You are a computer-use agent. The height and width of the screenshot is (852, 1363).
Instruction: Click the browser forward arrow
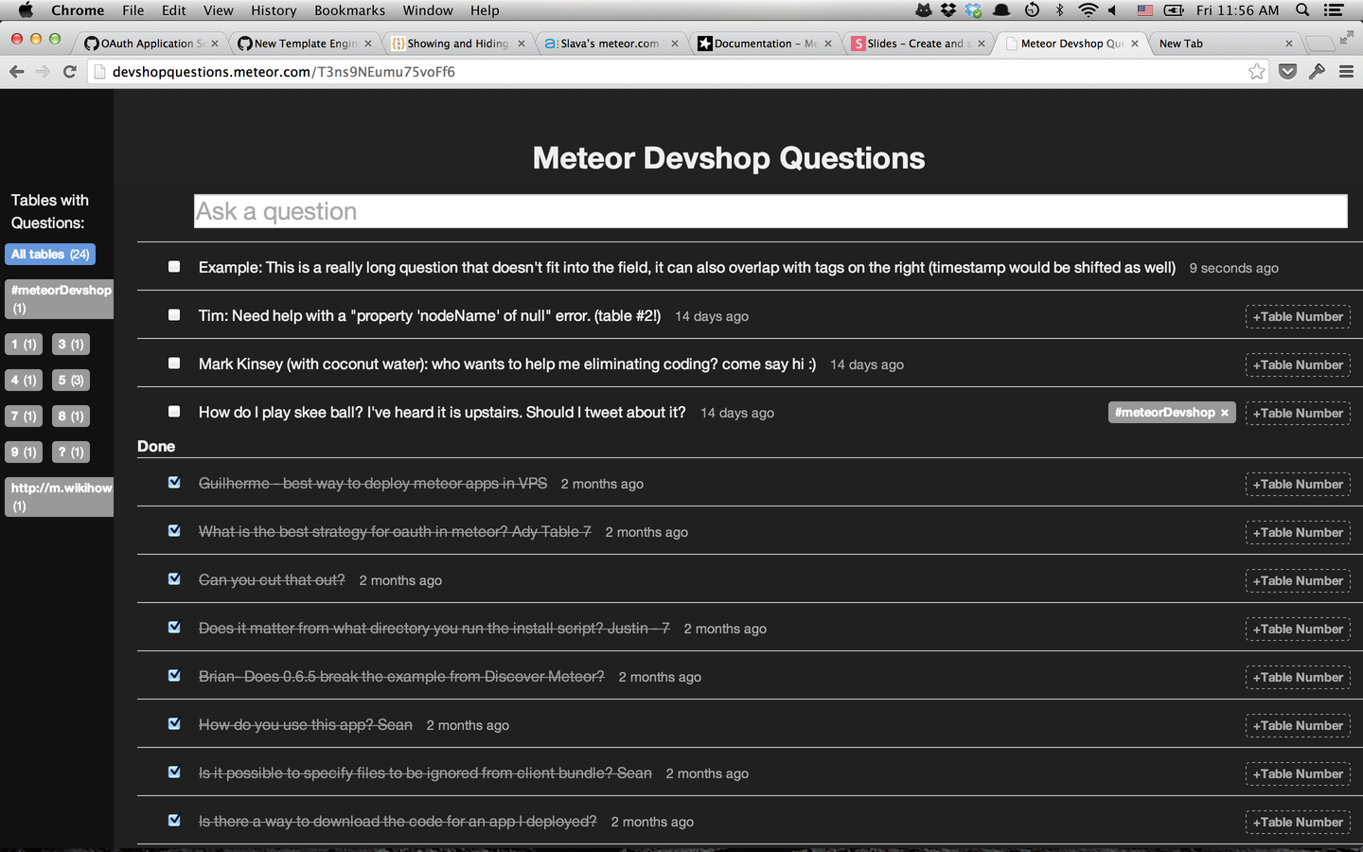43,71
